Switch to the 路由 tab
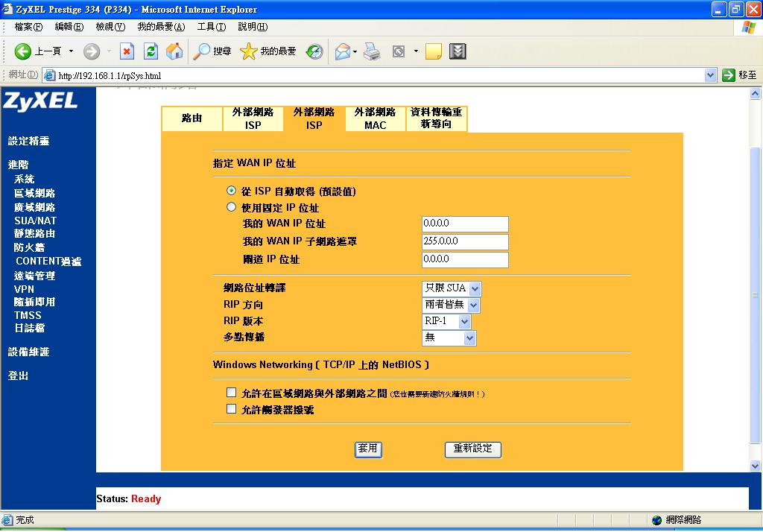Image resolution: width=763 pixels, height=532 pixels. (191, 118)
